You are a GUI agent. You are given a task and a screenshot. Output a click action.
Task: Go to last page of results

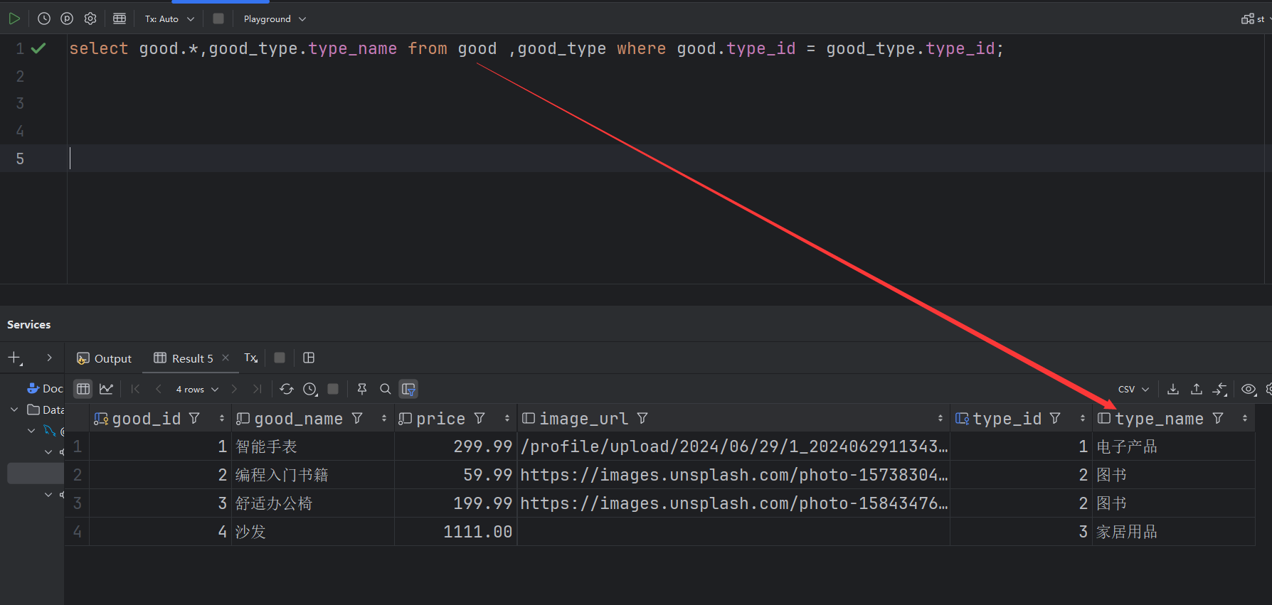(257, 389)
